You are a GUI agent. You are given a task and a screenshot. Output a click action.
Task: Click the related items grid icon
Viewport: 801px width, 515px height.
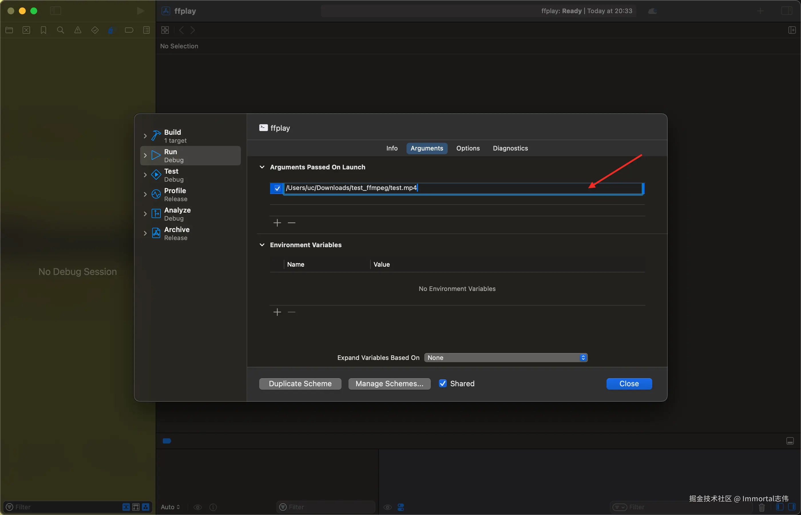pyautogui.click(x=165, y=30)
